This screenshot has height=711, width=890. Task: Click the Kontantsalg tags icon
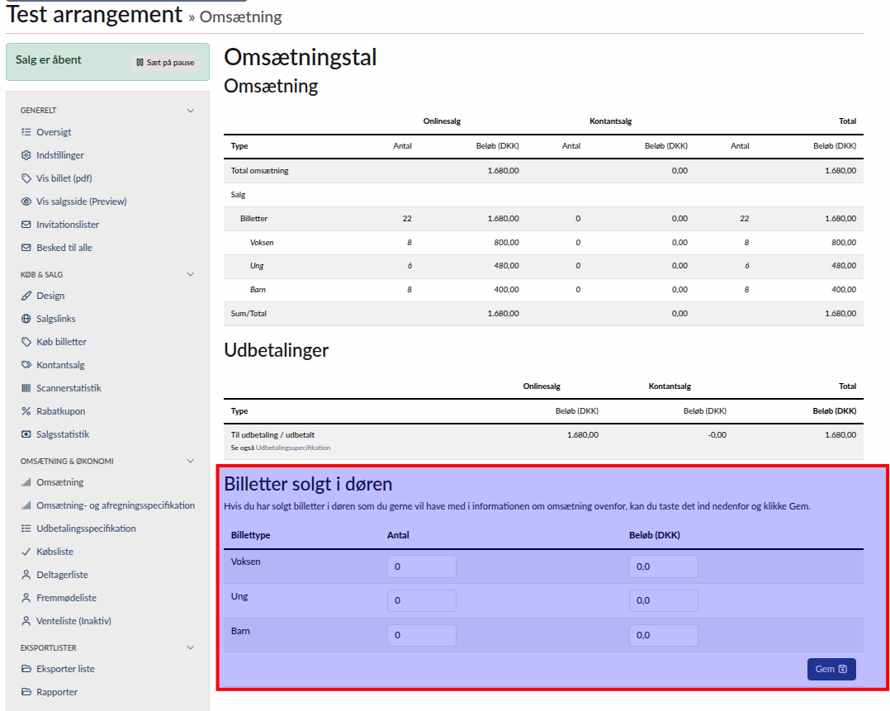[x=26, y=365]
